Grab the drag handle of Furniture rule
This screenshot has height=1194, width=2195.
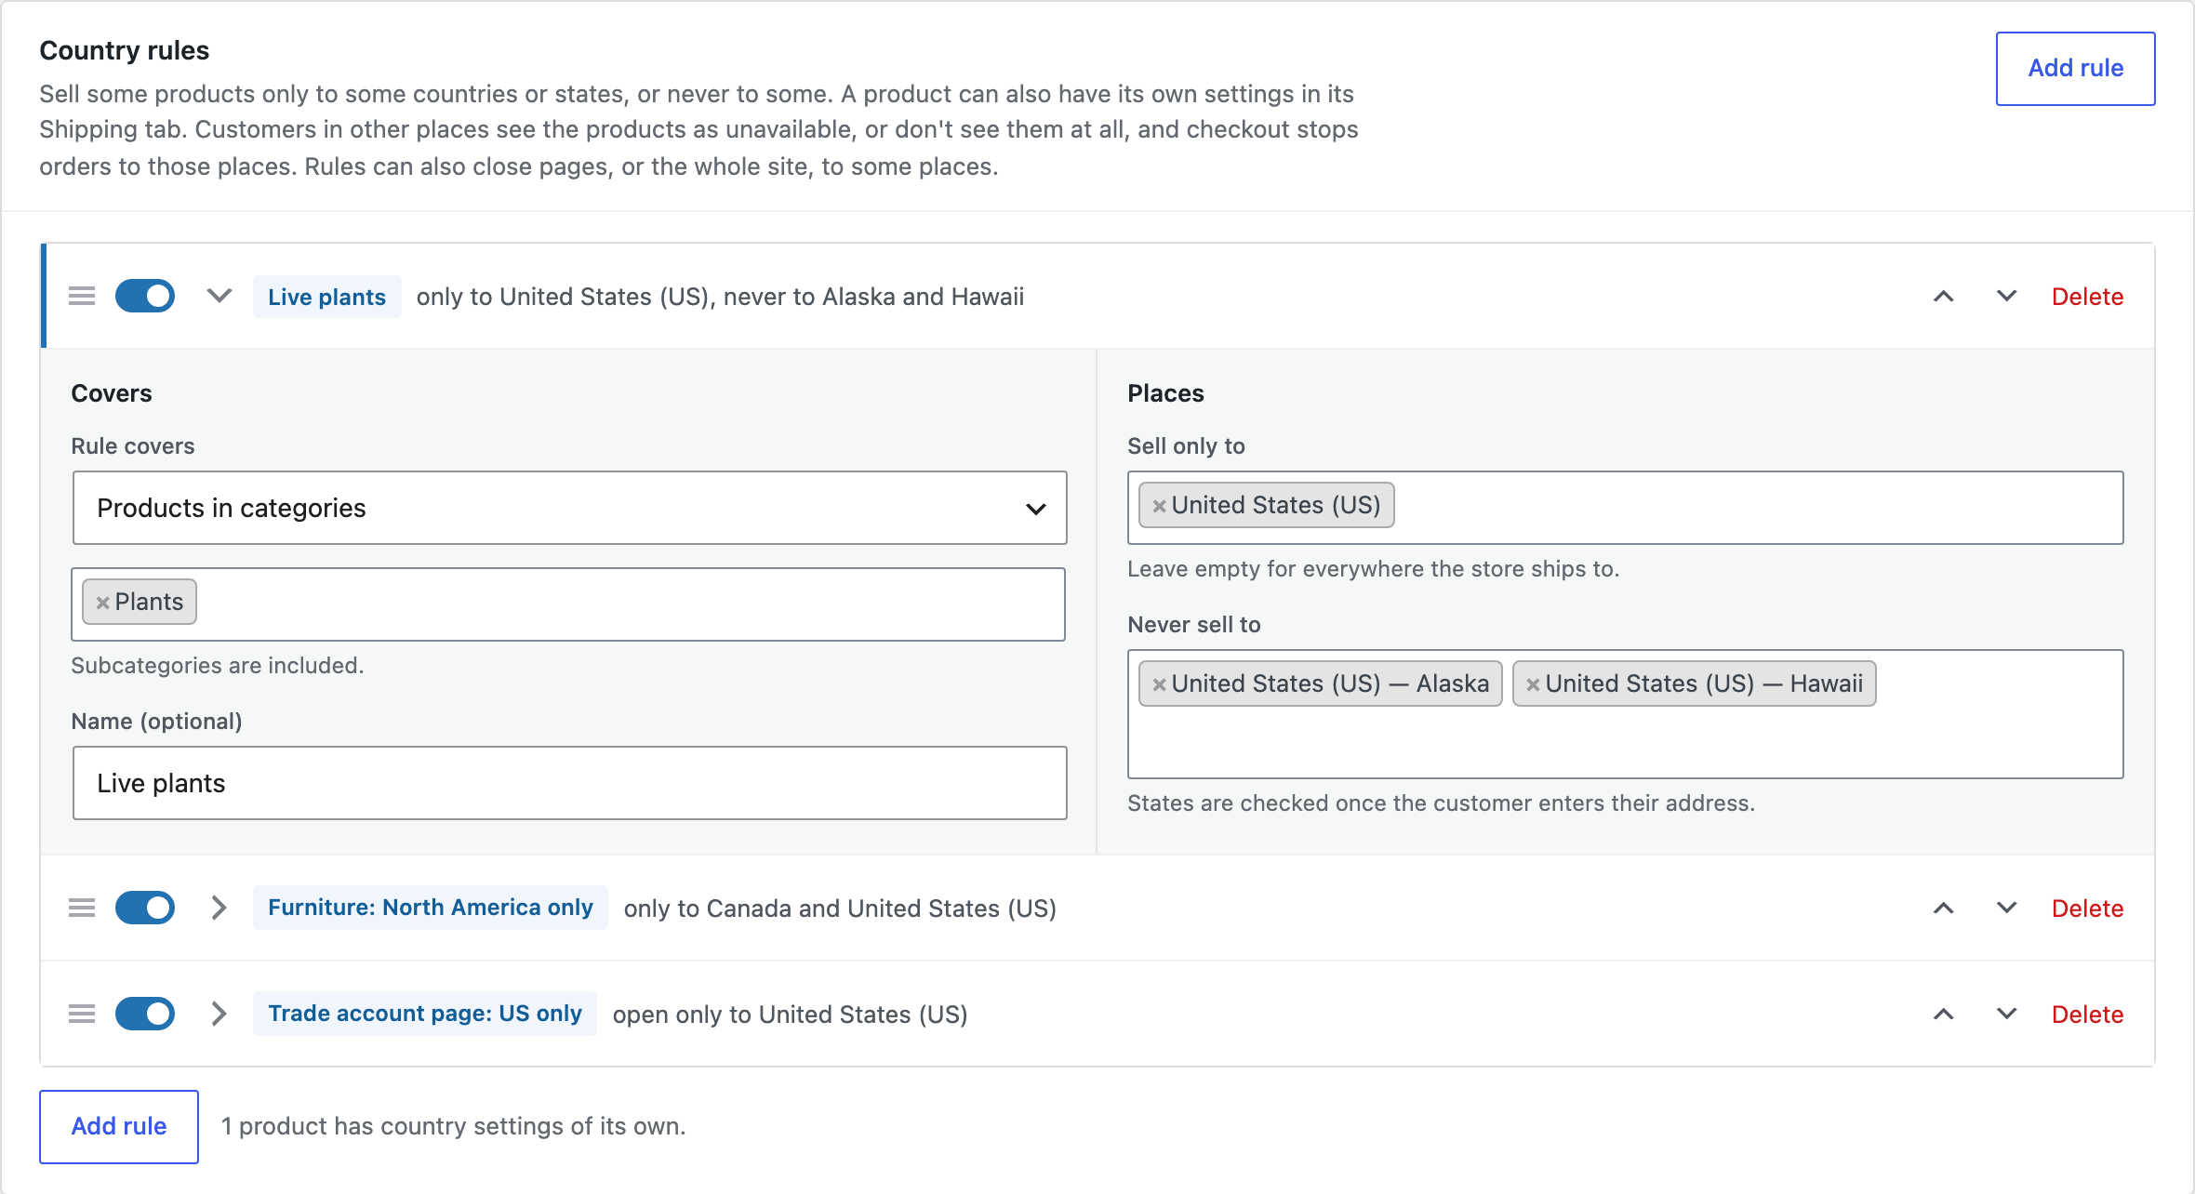point(82,908)
